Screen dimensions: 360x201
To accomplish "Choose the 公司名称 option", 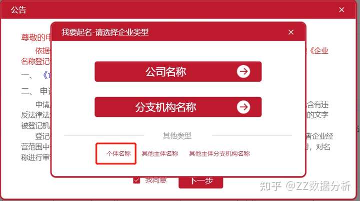I will click(178, 71).
